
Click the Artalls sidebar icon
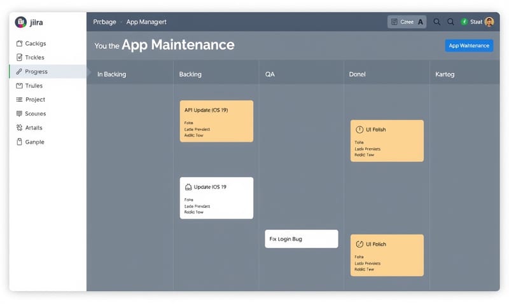point(20,128)
